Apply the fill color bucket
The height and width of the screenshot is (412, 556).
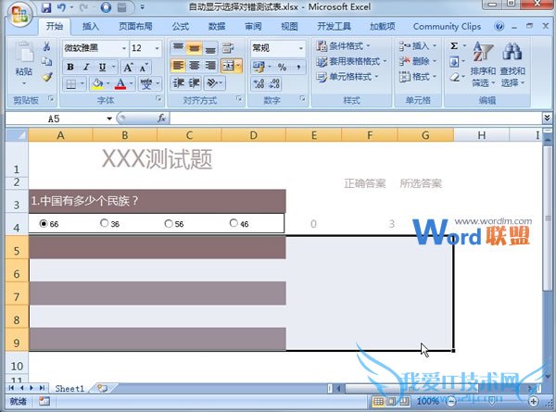(97, 84)
